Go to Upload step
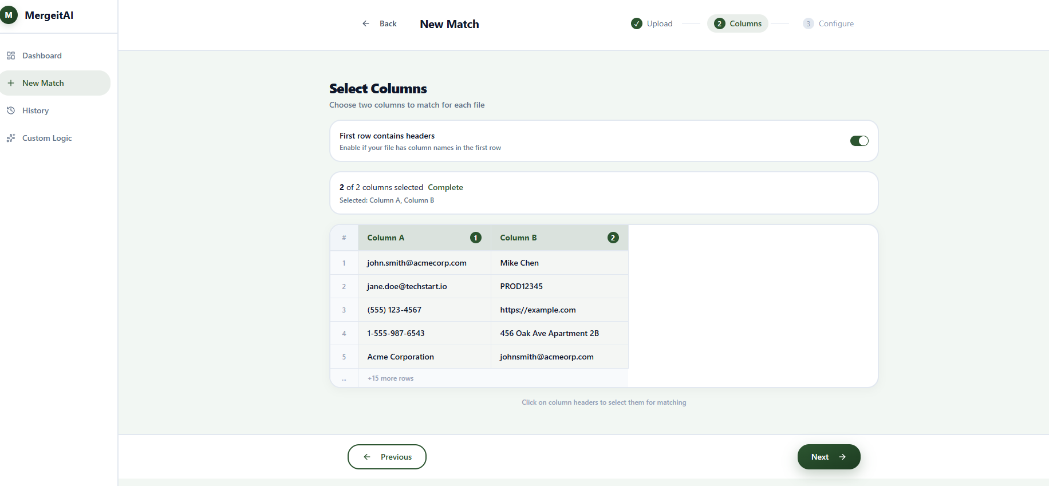The image size is (1049, 486). [x=652, y=23]
